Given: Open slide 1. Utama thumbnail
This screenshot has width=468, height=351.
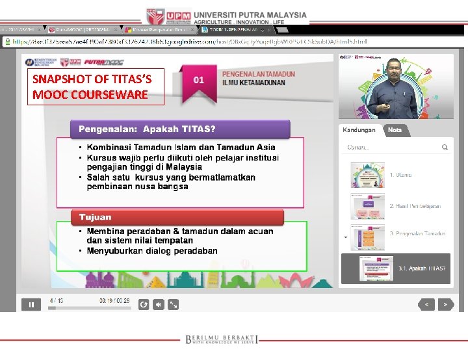Looking at the screenshot, I should pyautogui.click(x=368, y=175).
